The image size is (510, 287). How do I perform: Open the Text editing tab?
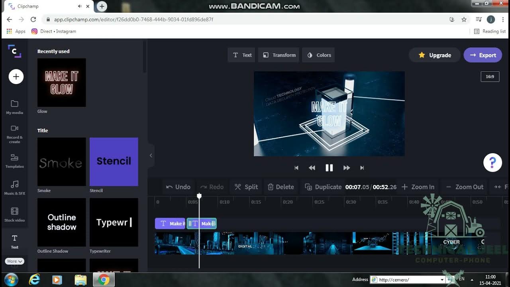click(242, 55)
